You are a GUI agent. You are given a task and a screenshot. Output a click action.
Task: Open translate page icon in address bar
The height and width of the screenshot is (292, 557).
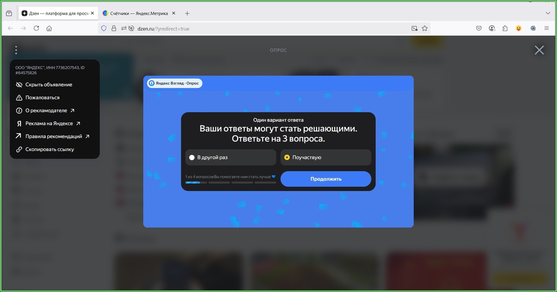point(415,28)
